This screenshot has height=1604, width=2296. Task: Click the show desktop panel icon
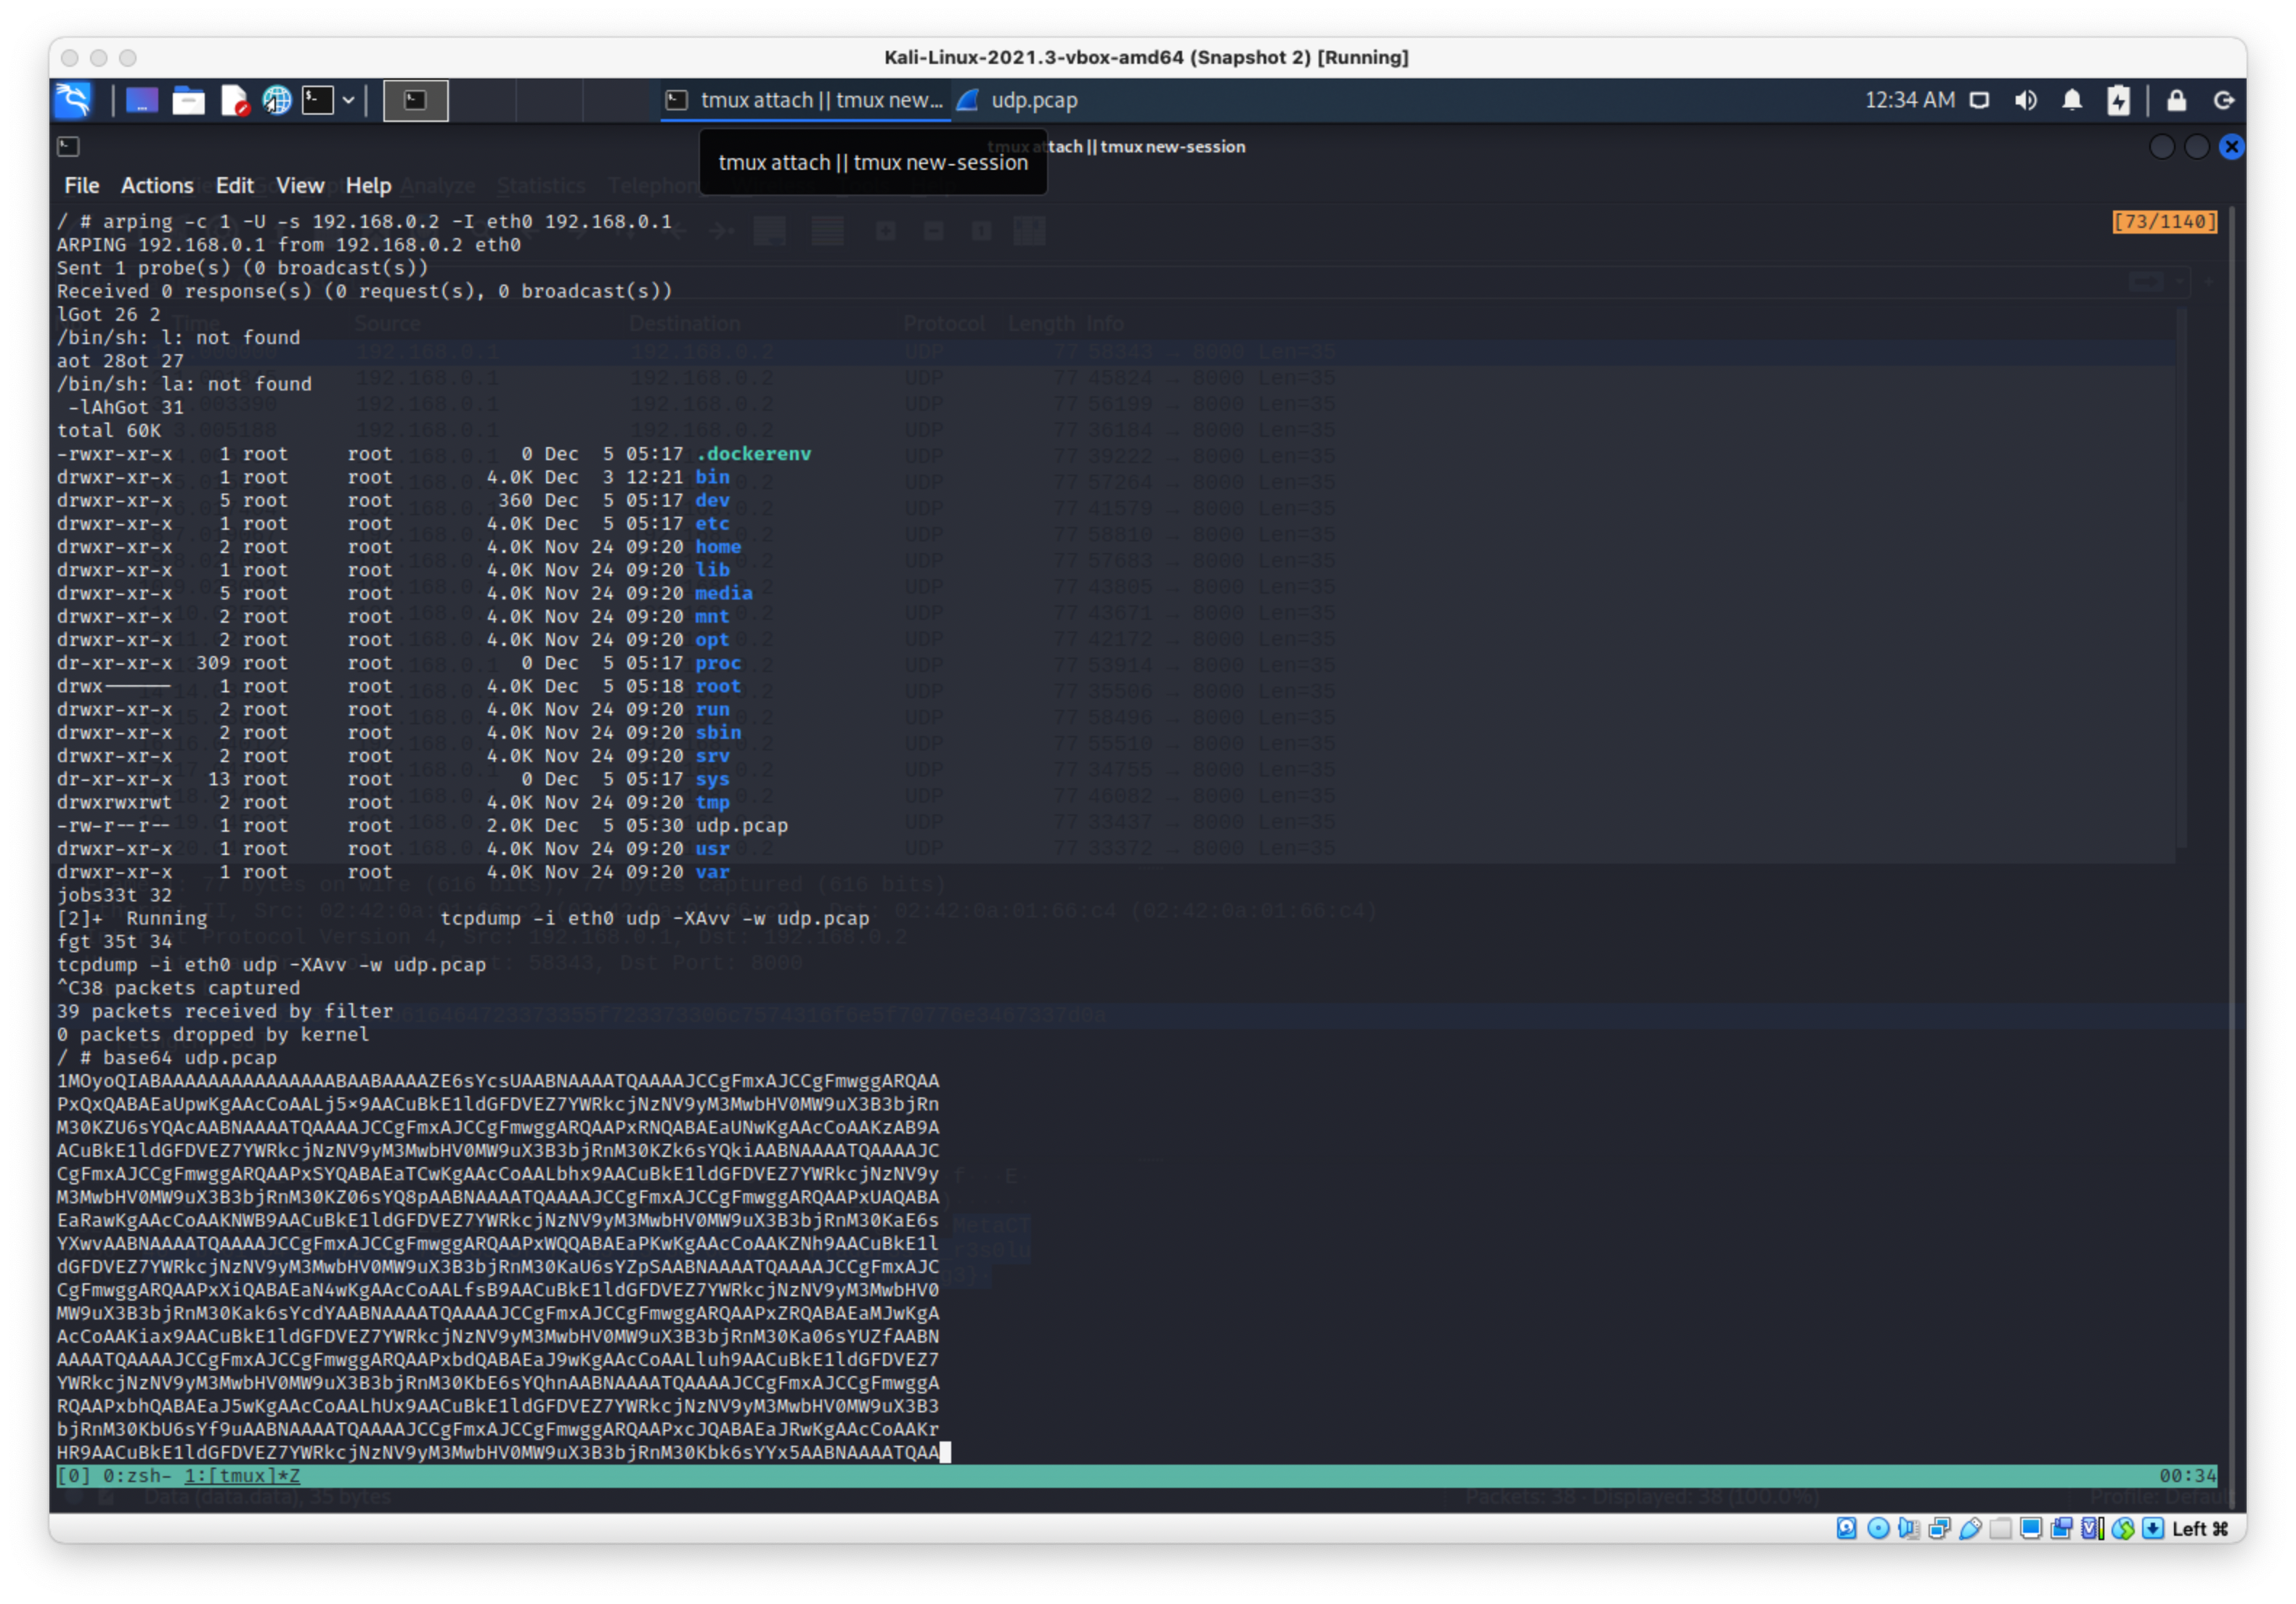(x=141, y=100)
